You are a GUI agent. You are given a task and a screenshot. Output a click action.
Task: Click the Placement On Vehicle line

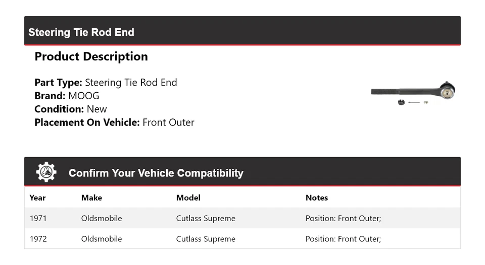114,122
